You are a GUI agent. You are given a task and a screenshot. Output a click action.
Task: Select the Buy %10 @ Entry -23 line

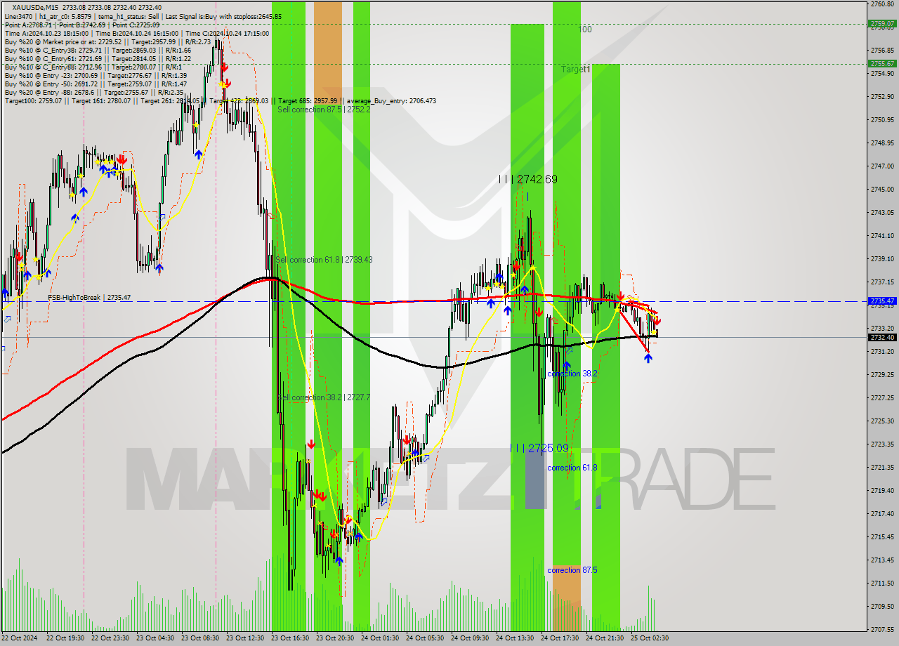(x=96, y=75)
